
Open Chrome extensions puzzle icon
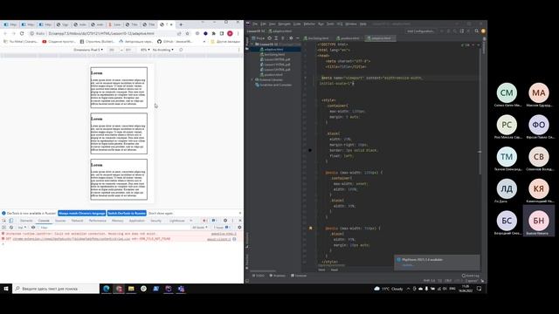point(213,33)
